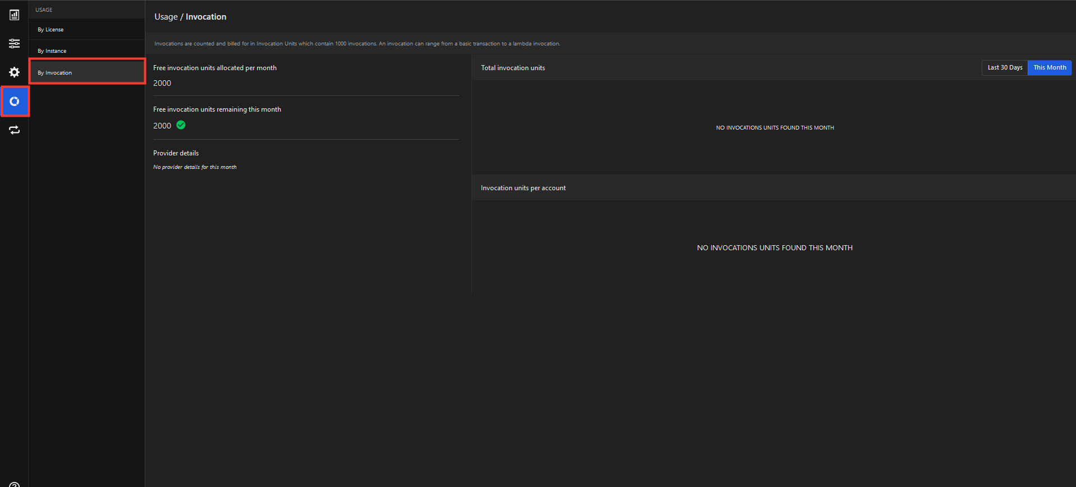
Task: Click the empty message in units per account
Action: point(775,248)
